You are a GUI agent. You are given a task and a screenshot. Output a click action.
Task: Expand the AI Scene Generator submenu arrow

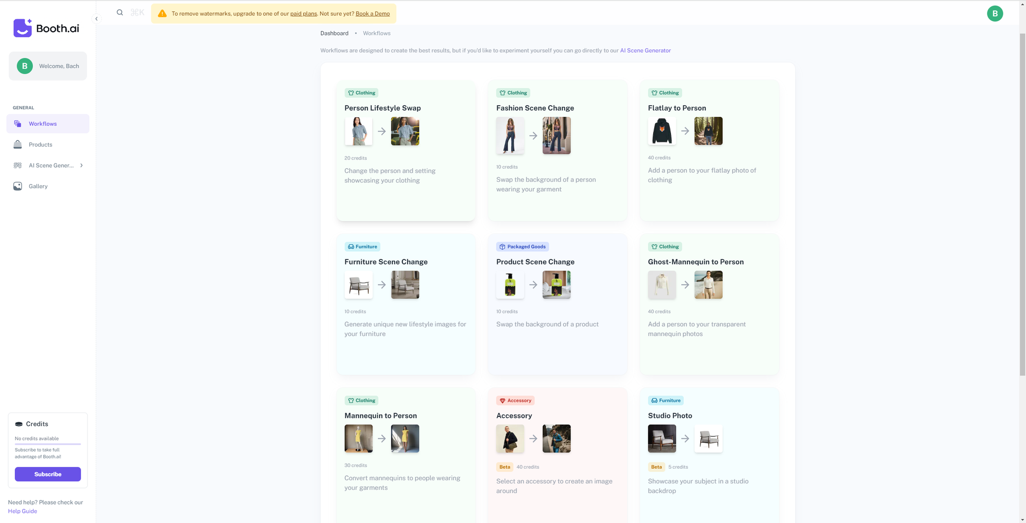(82, 166)
